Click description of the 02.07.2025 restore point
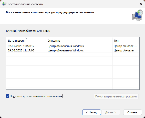 point(66,46)
